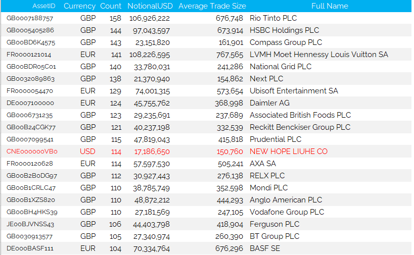Select Ferguson PLC name cell
This screenshot has width=414, height=255.
point(274,224)
